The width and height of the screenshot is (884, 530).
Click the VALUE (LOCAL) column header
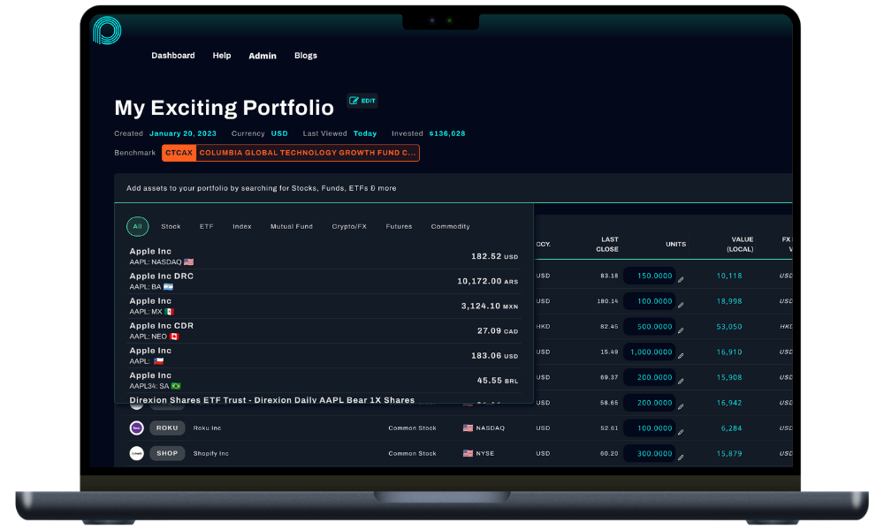740,245
